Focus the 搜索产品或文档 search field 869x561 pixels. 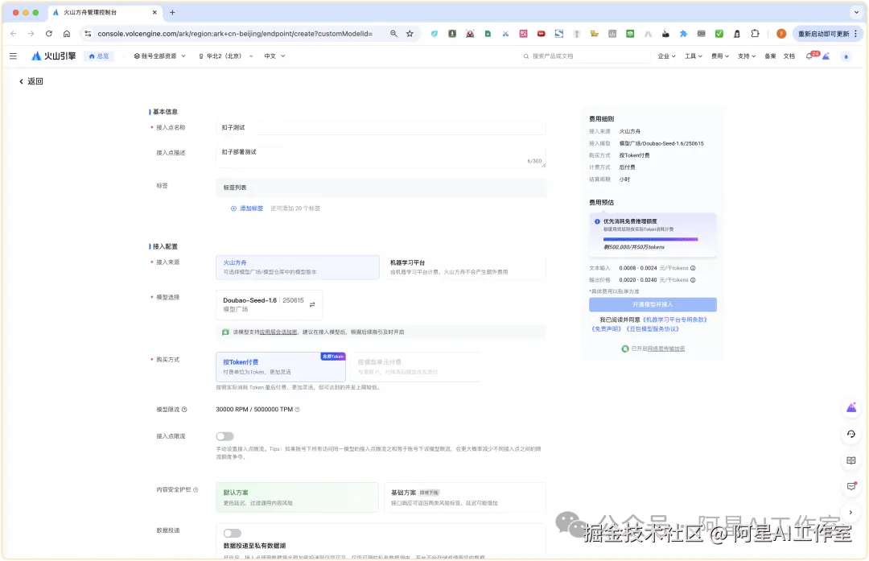coord(585,56)
